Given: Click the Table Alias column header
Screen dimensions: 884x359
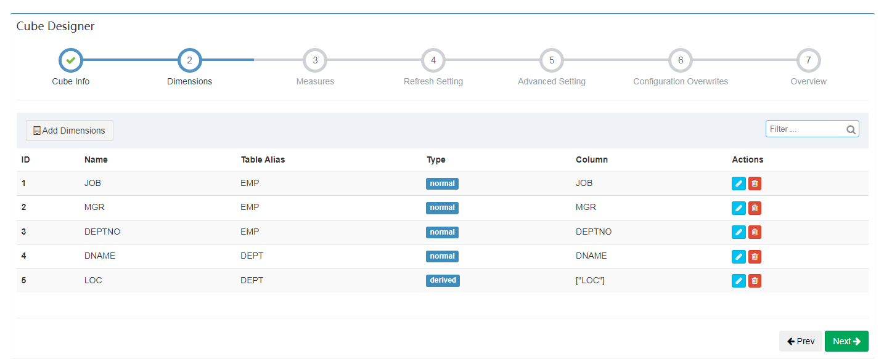Looking at the screenshot, I should [263, 159].
